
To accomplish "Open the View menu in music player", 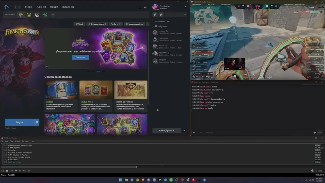I will click(7, 141).
